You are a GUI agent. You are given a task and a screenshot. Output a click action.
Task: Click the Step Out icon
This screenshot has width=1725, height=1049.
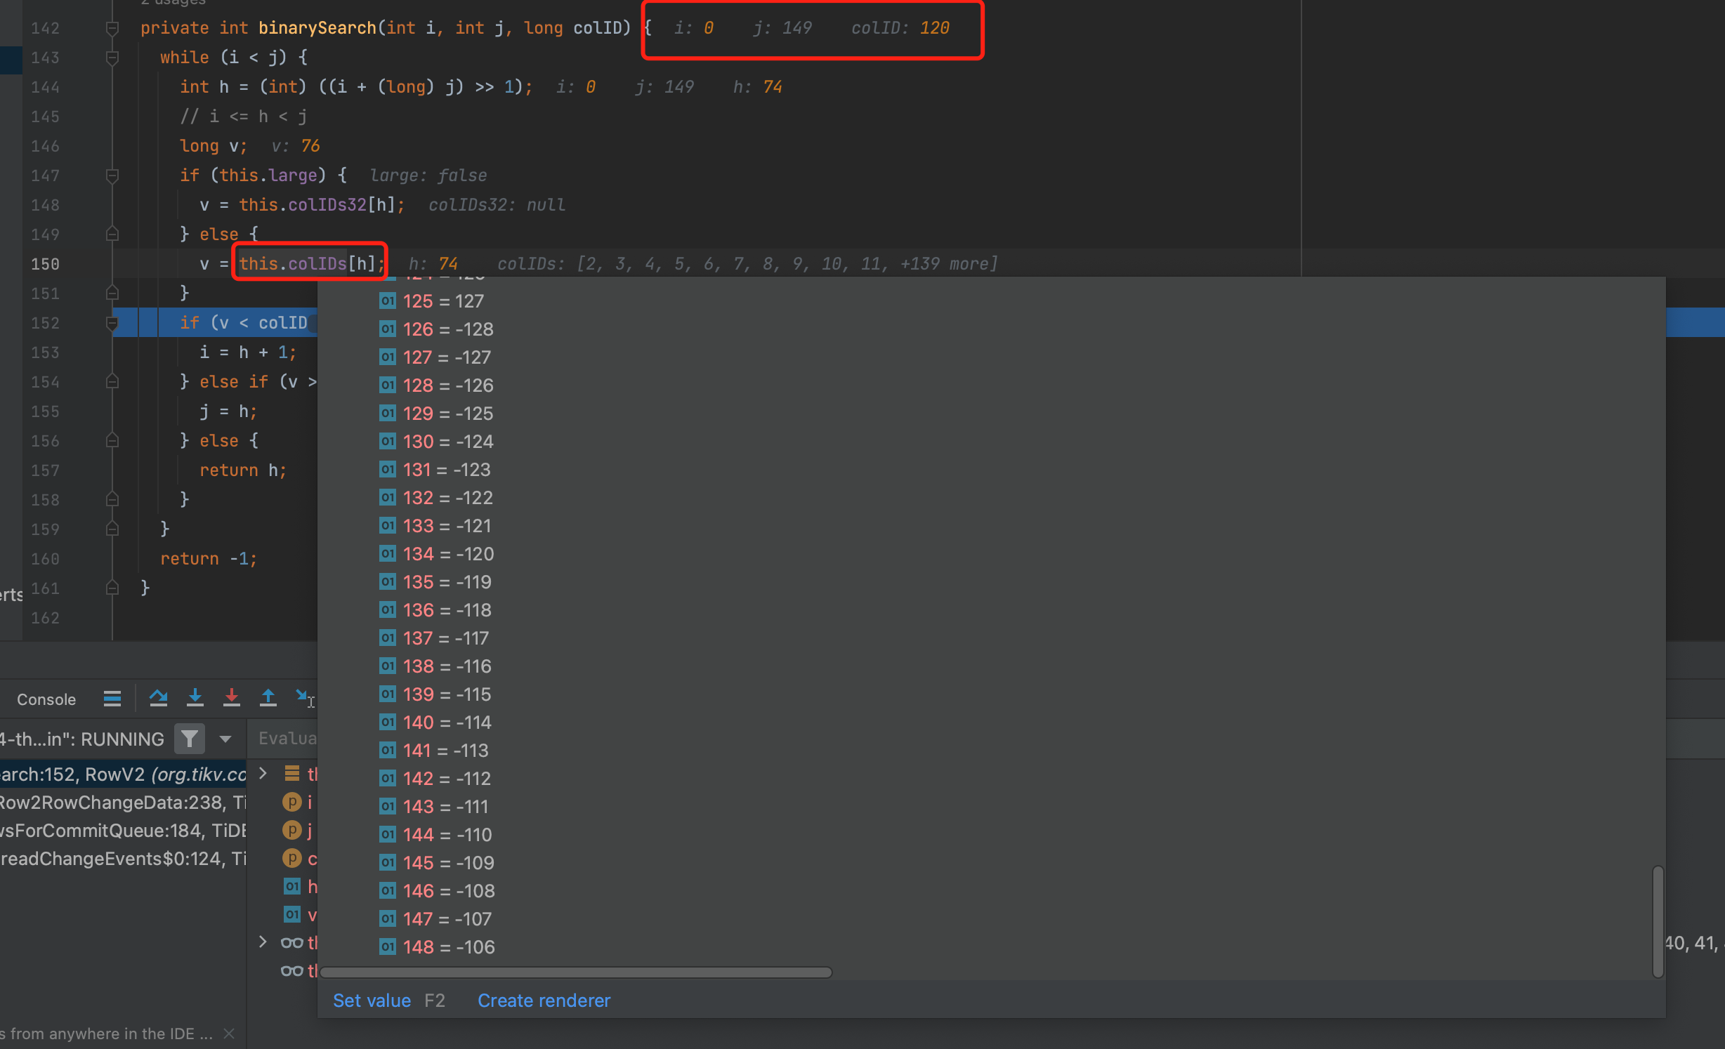(x=268, y=699)
